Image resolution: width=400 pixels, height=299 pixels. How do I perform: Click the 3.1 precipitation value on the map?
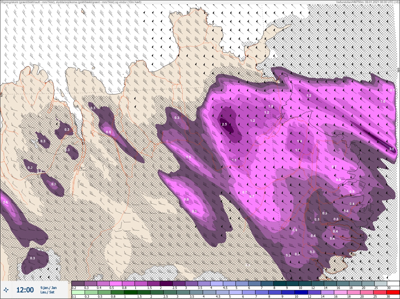pos(392,149)
